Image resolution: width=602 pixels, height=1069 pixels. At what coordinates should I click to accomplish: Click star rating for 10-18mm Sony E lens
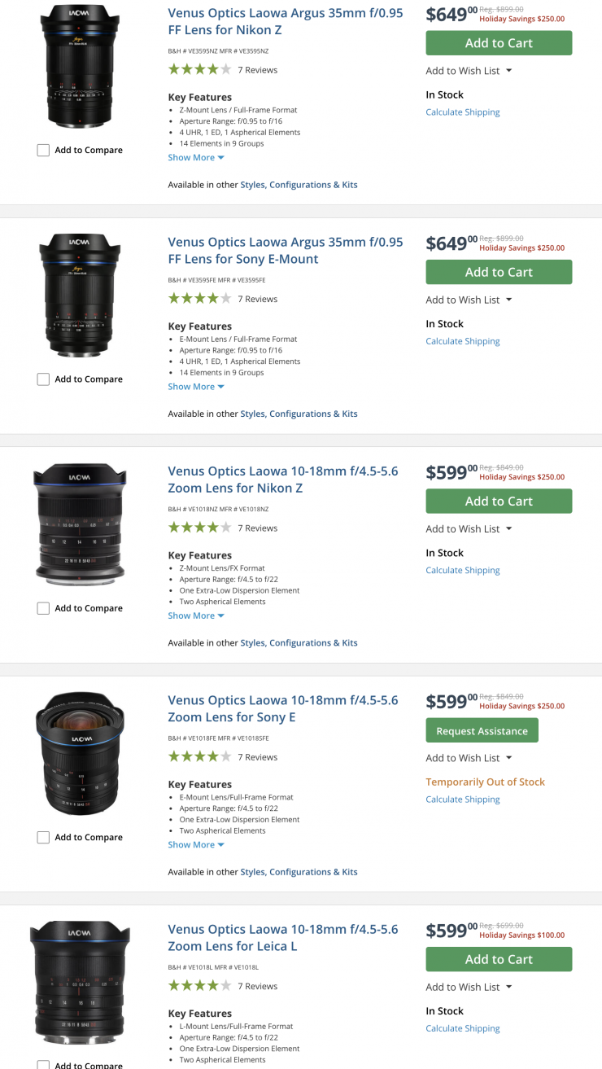coord(199,757)
